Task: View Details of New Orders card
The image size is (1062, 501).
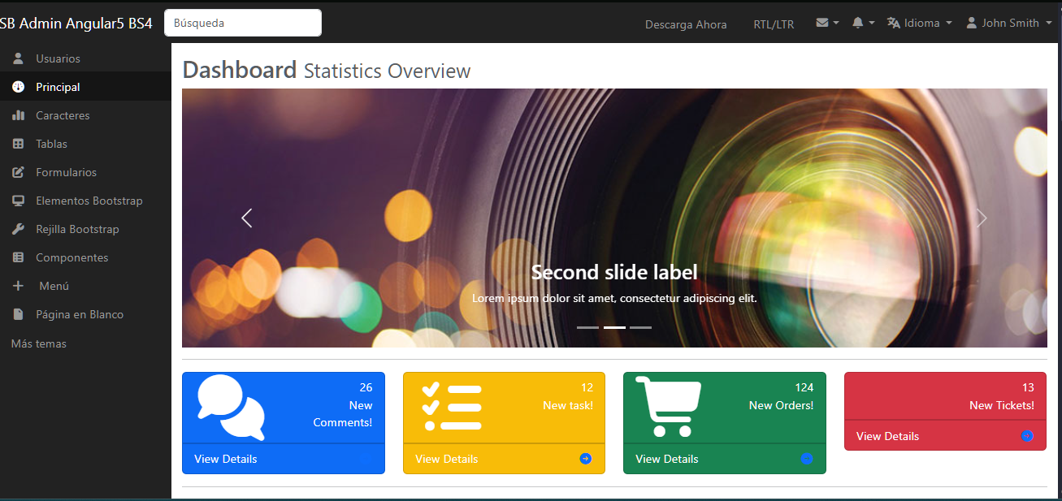Action: pos(667,459)
